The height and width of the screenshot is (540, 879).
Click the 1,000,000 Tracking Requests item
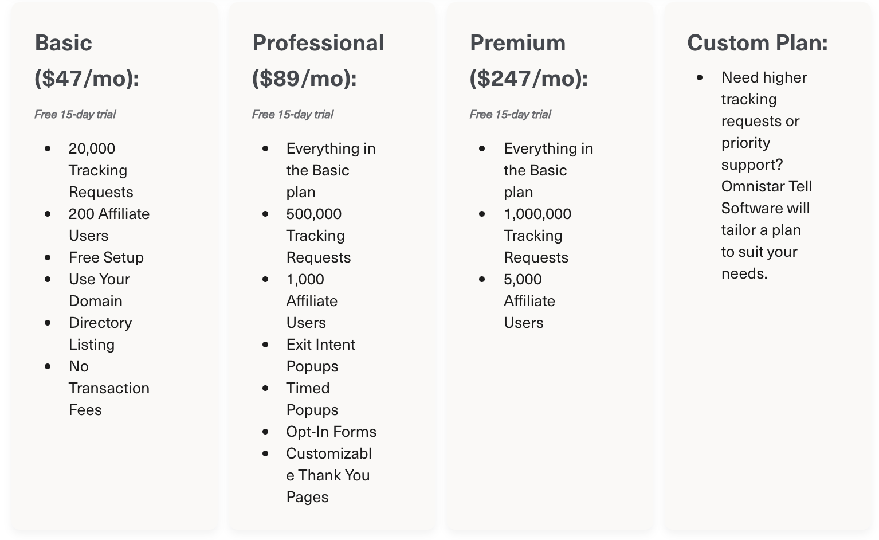coord(537,236)
